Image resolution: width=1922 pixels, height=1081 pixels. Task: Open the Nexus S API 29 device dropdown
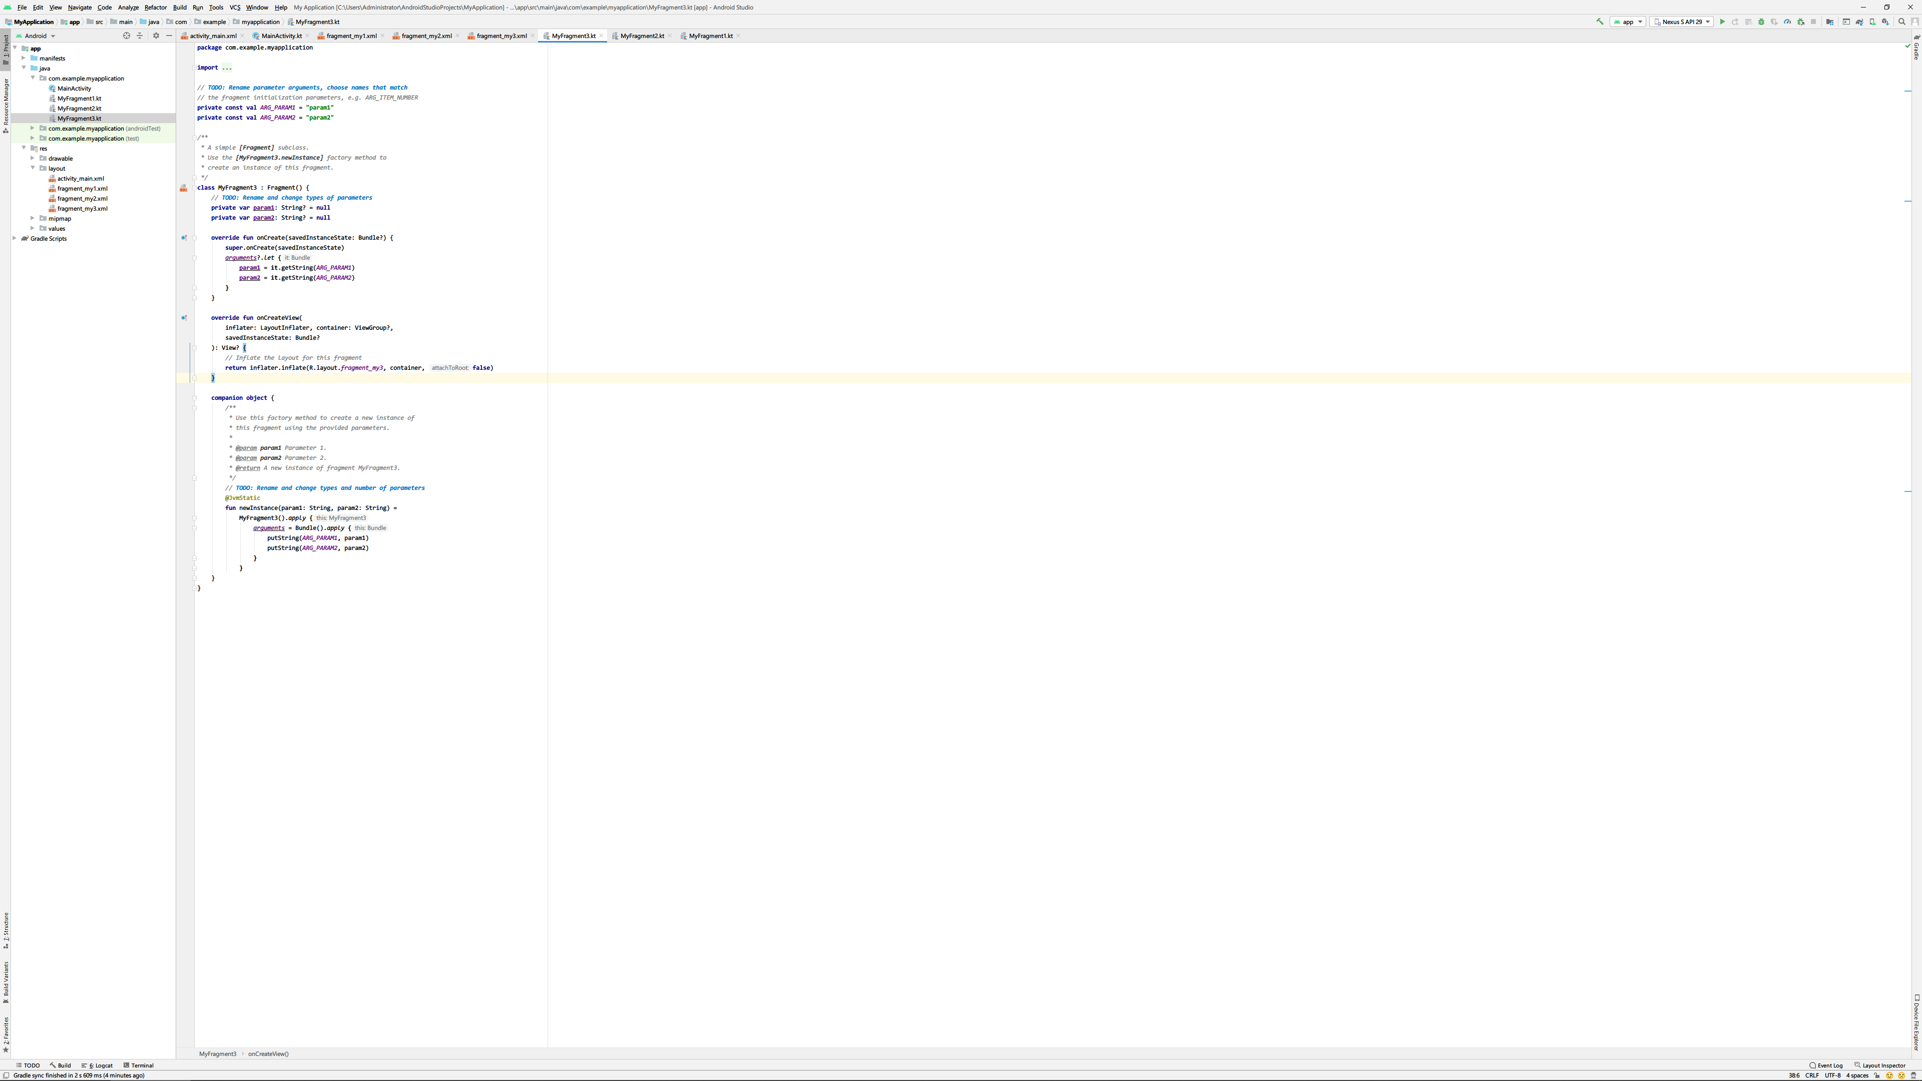pyautogui.click(x=1681, y=22)
